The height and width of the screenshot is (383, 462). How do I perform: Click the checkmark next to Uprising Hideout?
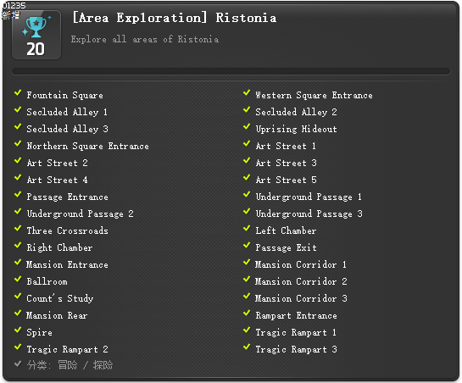coord(247,127)
